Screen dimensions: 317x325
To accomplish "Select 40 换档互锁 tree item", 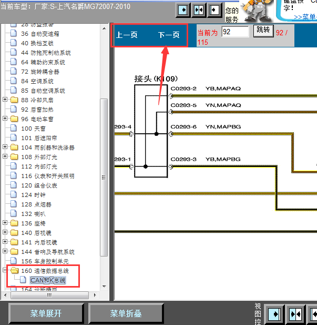I will 37,43.
